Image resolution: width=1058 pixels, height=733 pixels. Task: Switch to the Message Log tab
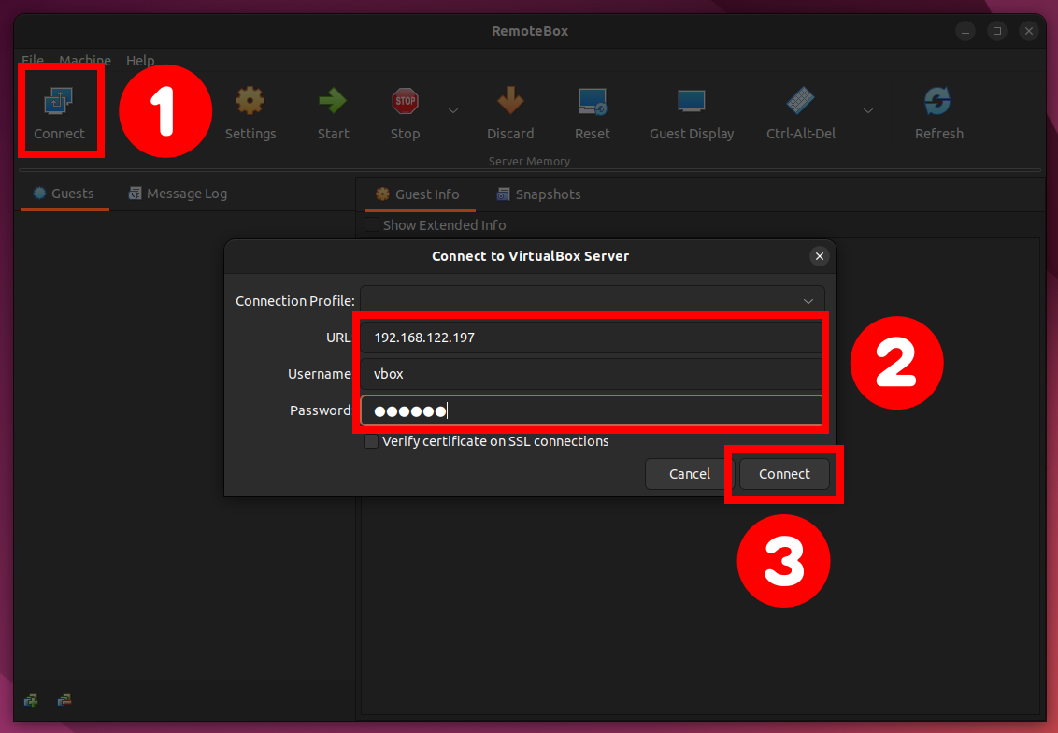point(179,194)
